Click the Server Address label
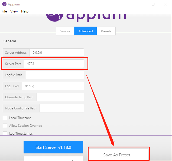The width and height of the screenshot is (172, 161). click(16, 53)
